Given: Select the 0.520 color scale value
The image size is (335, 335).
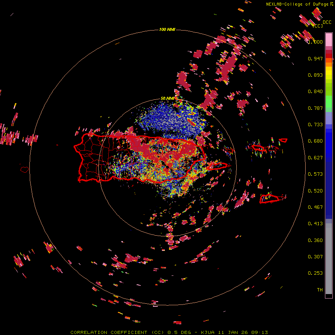Looking at the screenshot, I should pos(315,191).
